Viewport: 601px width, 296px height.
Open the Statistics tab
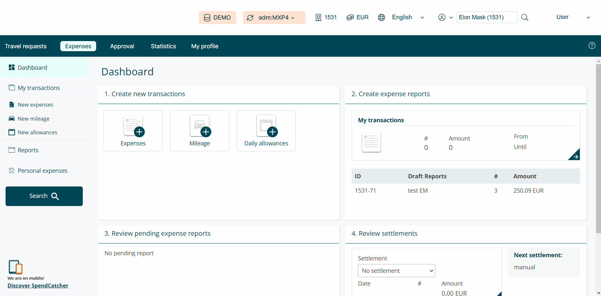coord(163,46)
